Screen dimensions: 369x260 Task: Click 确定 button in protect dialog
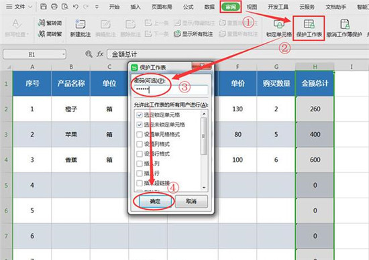(155, 201)
